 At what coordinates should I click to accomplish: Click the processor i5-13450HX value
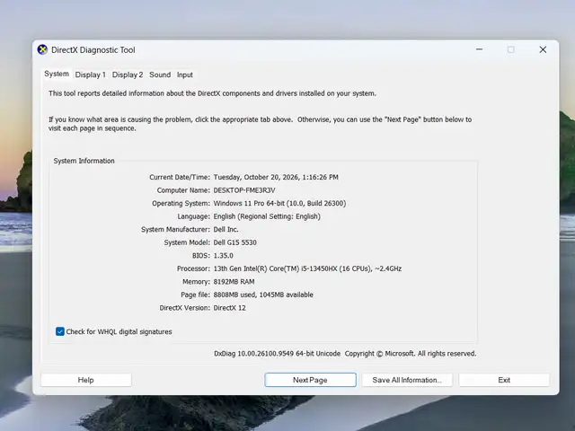(x=307, y=268)
